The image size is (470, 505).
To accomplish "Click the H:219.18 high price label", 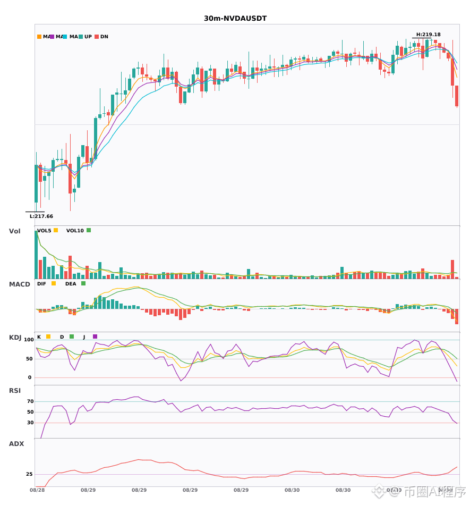I will point(428,35).
